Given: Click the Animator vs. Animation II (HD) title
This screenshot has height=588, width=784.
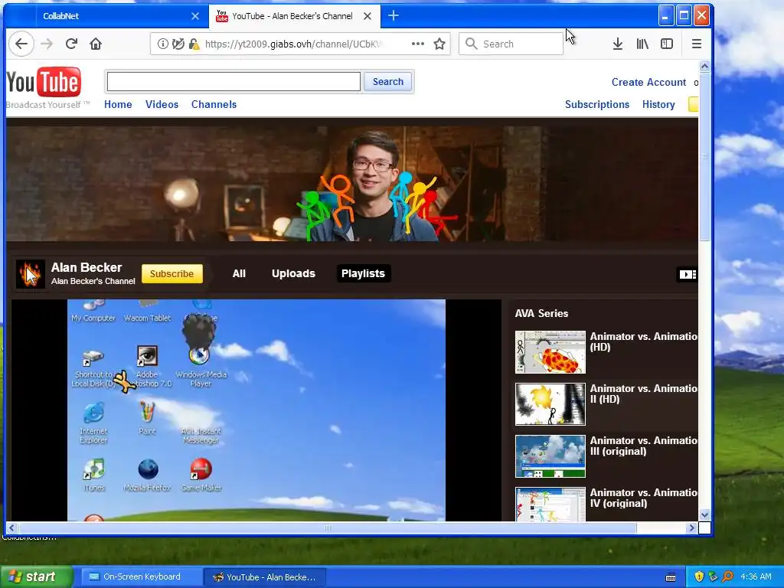Looking at the screenshot, I should (643, 394).
